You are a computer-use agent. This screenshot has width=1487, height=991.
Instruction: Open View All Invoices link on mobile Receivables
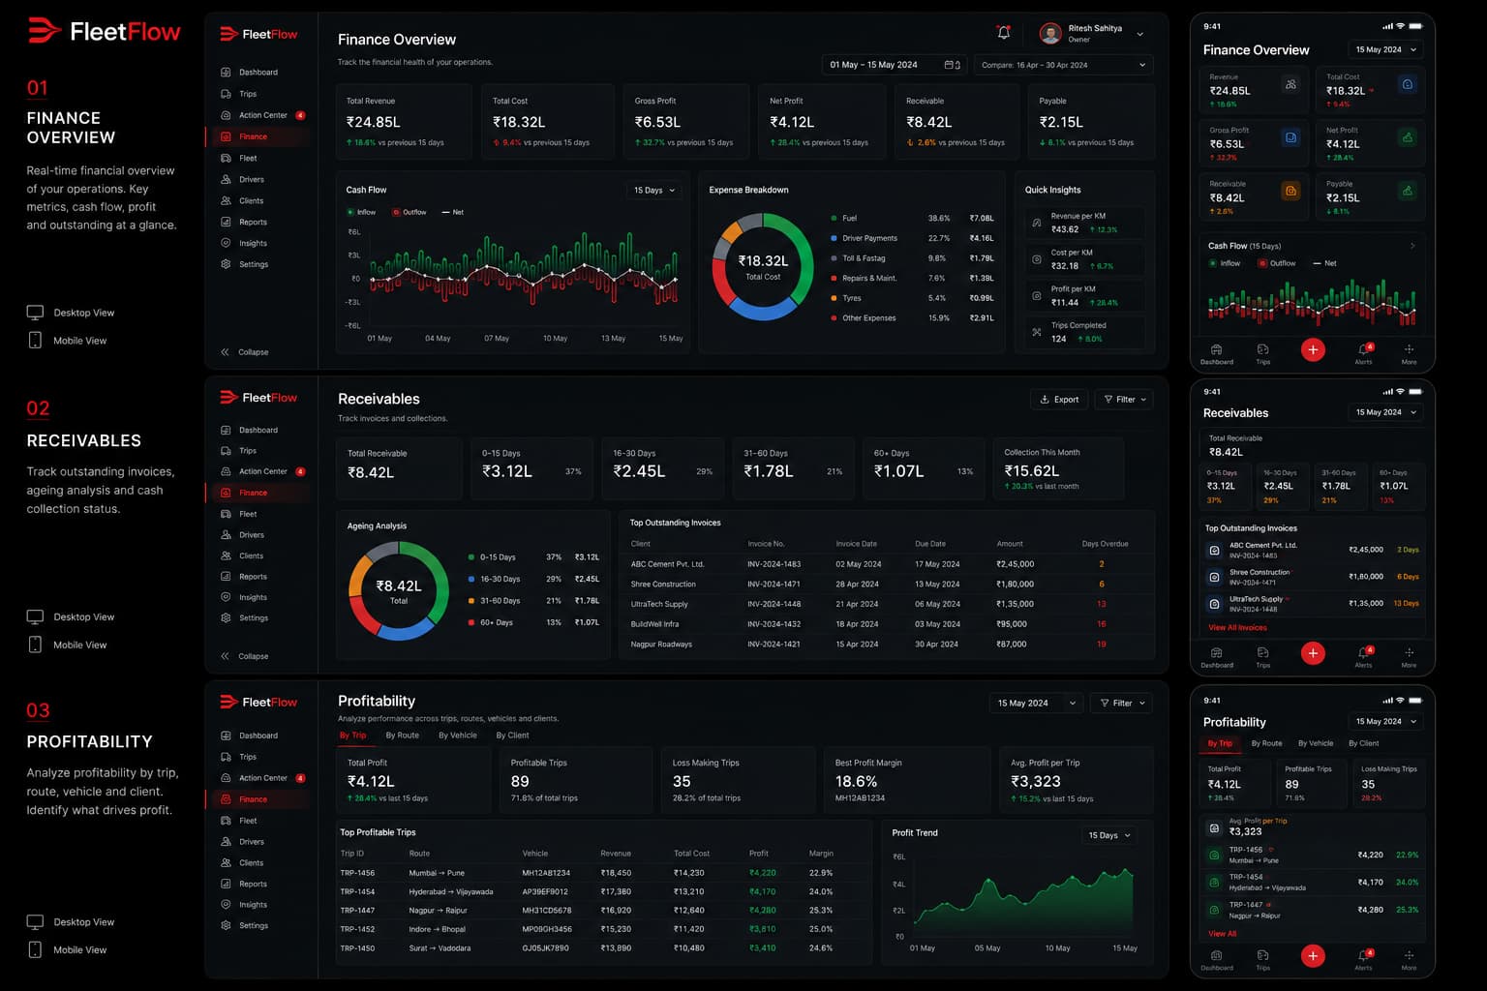pyautogui.click(x=1237, y=627)
